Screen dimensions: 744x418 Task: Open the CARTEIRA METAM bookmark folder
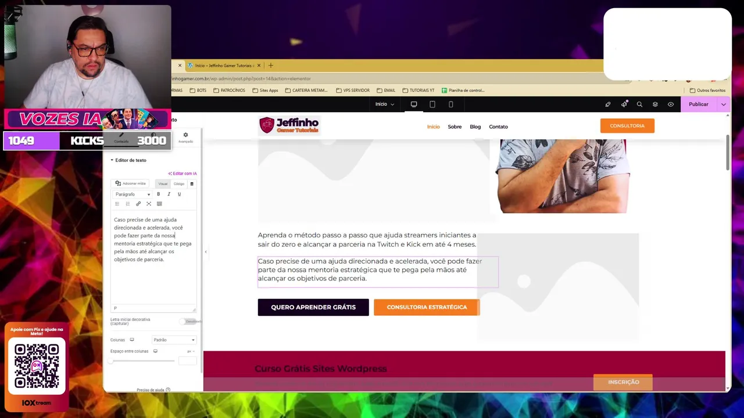306,91
